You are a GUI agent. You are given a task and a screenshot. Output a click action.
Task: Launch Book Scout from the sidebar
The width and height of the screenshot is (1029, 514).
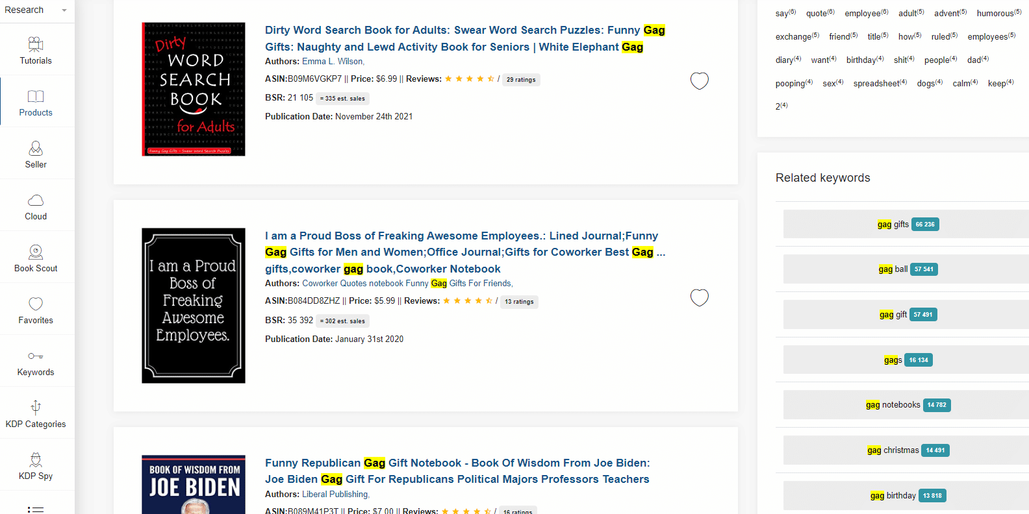(36, 252)
